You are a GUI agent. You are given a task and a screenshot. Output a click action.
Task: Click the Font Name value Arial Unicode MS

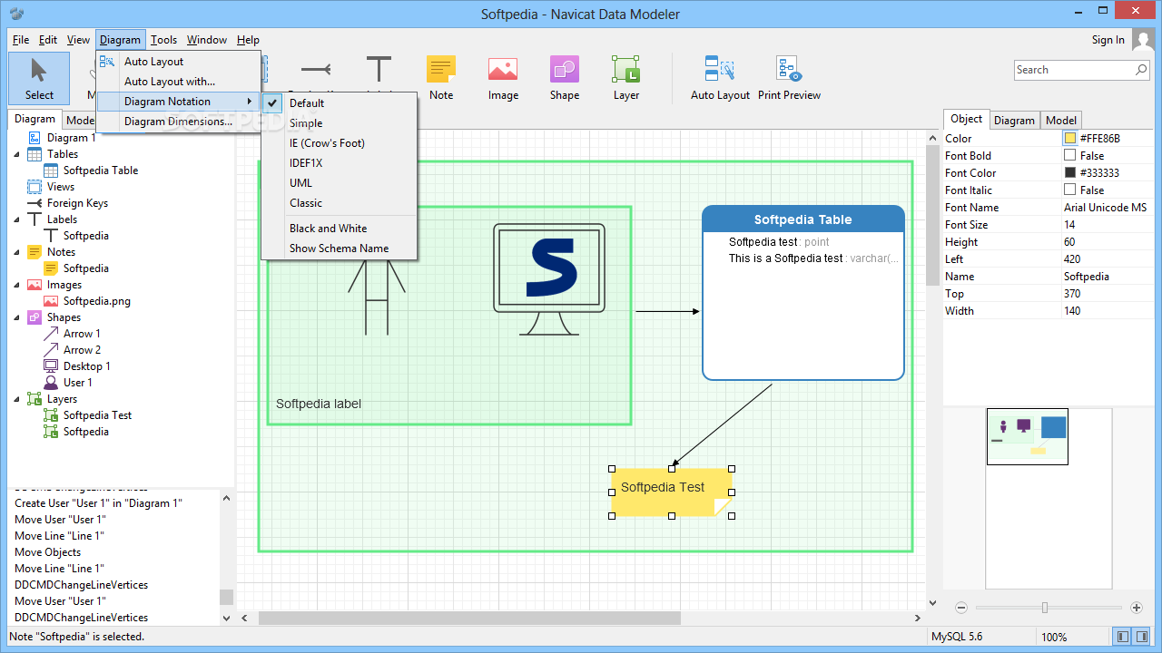pyautogui.click(x=1106, y=208)
